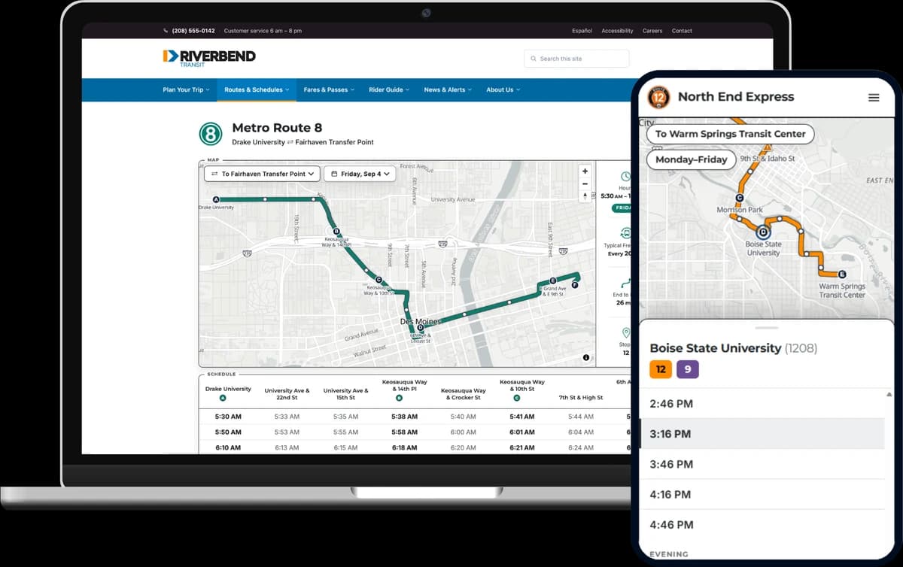This screenshot has height=567, width=903.
Task: Open the Contact link
Action: [x=682, y=31]
